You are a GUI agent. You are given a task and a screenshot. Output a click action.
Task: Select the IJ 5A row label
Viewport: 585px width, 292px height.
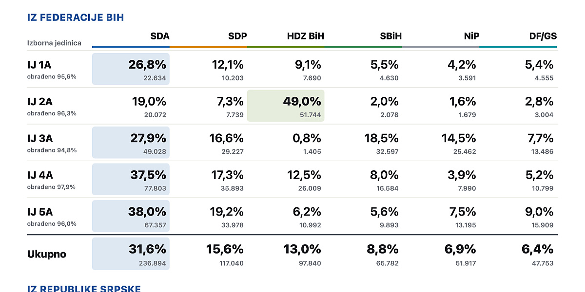coord(40,212)
